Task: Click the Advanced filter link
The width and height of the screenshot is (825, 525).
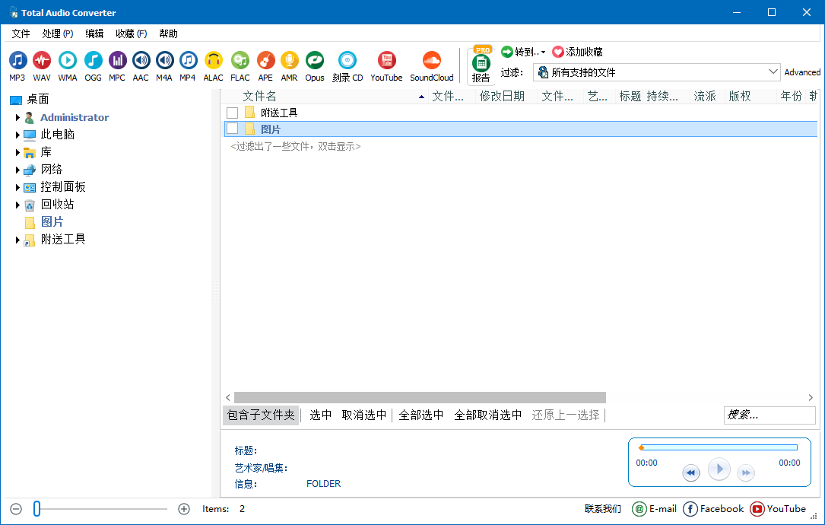Action: point(802,72)
